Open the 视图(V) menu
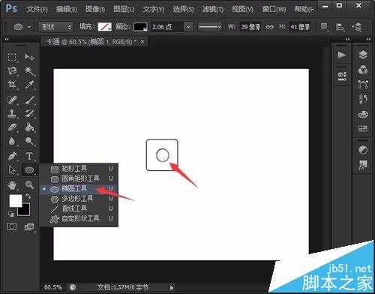This screenshot has width=375, height=294. [242, 10]
